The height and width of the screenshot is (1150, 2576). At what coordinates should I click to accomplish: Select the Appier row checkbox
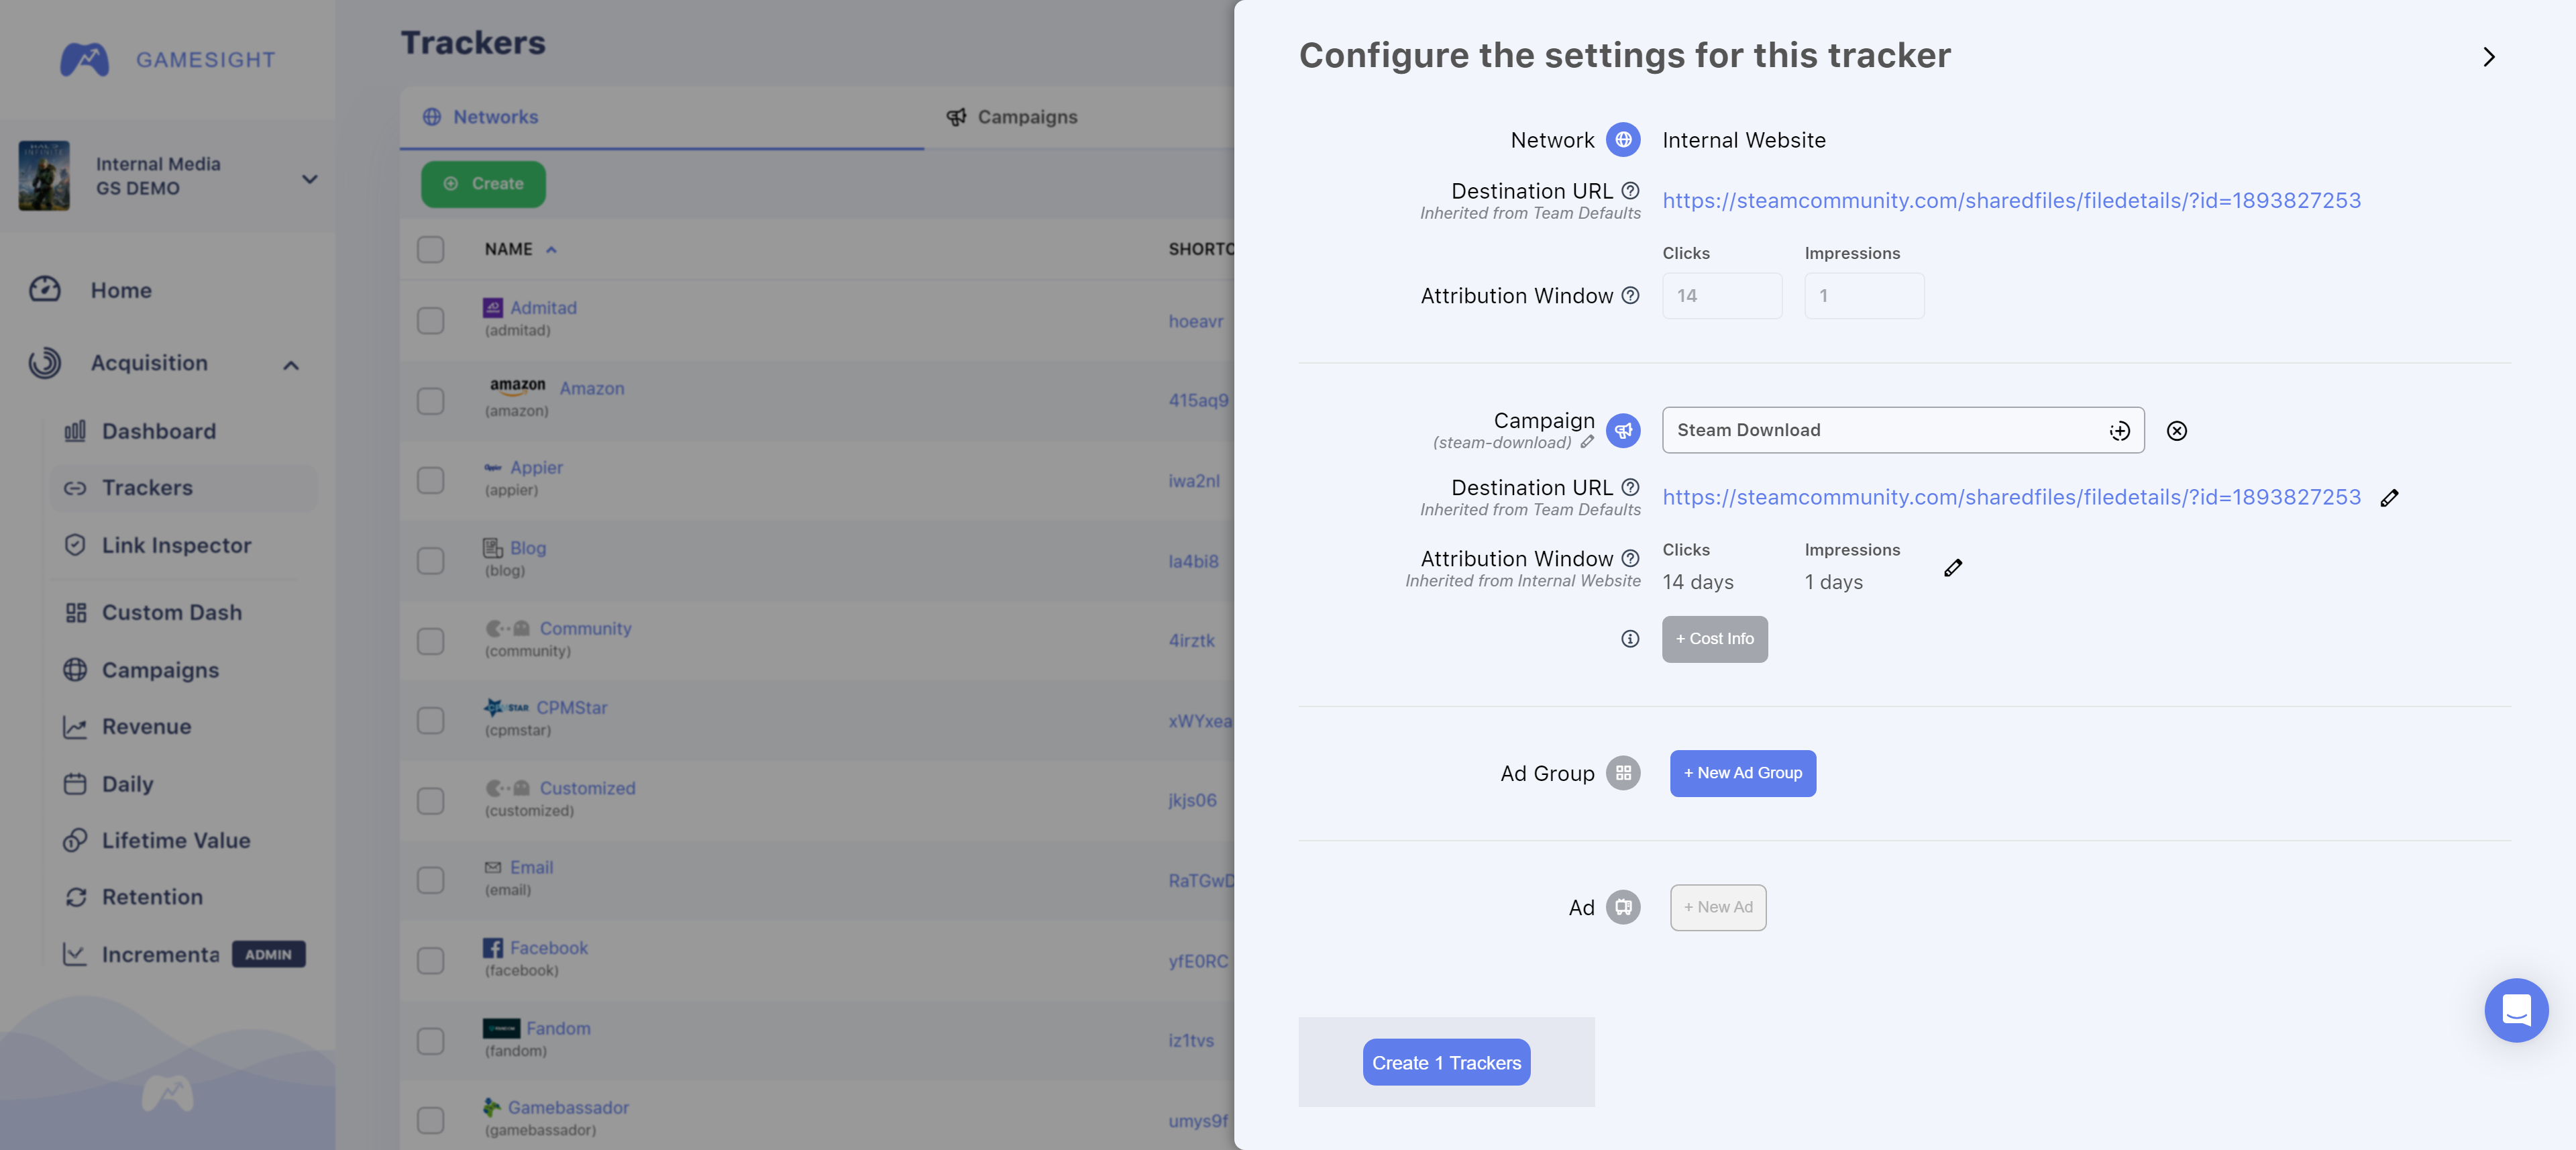pos(430,480)
